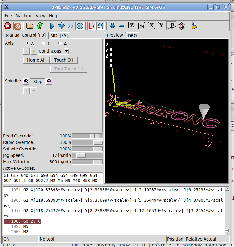
Task: Open the Machine menu
Action: (24, 16)
